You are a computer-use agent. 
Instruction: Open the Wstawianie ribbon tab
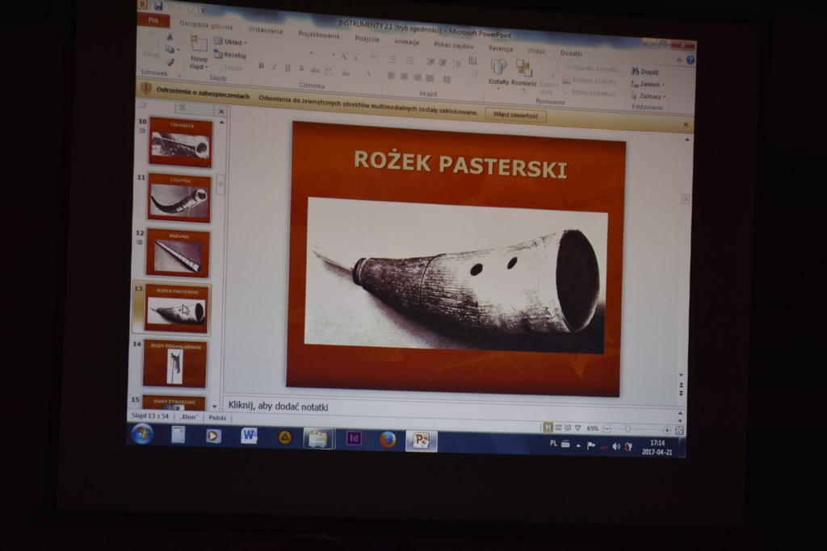[266, 31]
